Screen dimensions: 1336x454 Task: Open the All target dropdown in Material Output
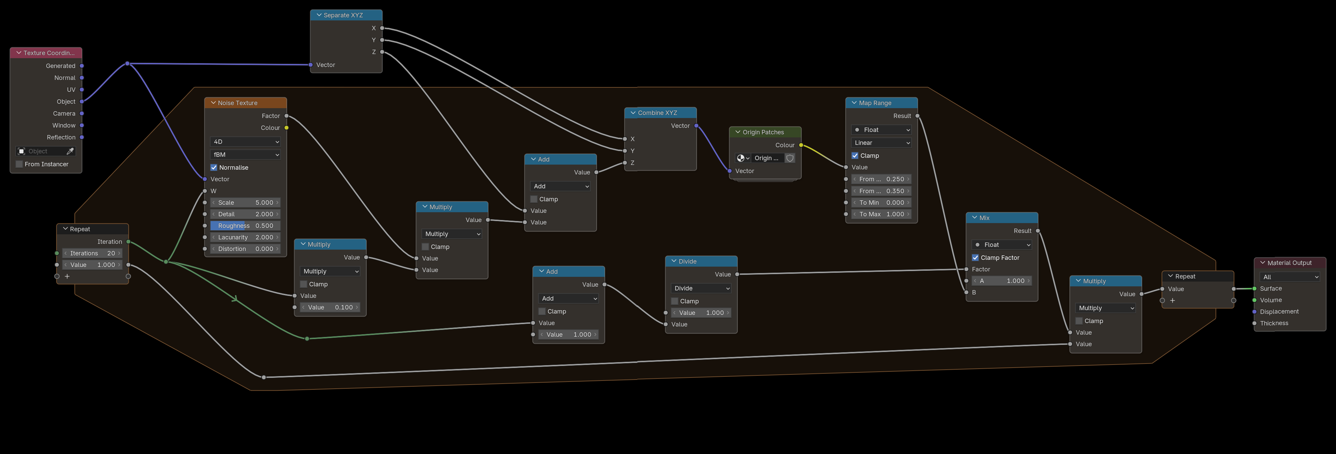coord(1290,277)
